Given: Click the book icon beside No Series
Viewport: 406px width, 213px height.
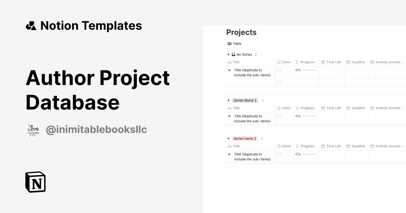Looking at the screenshot, I should click(233, 54).
